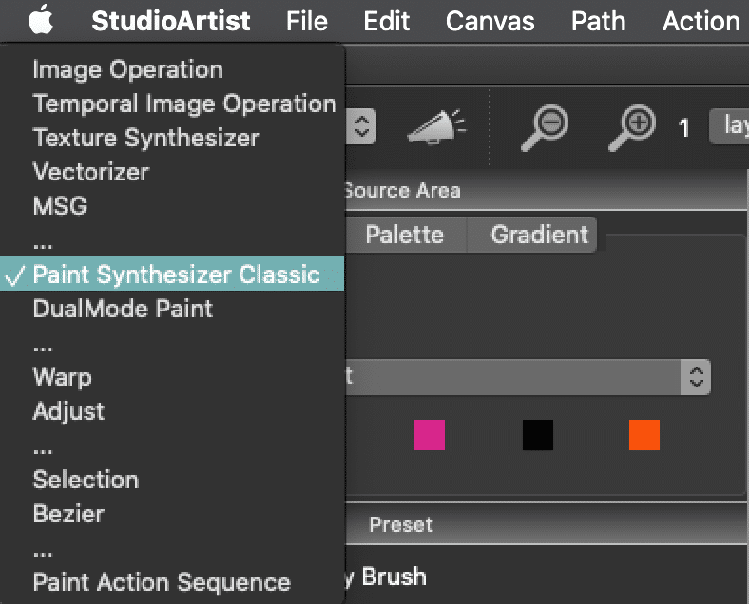This screenshot has height=604, width=749.
Task: Click the zoom value 1
Action: 684,127
